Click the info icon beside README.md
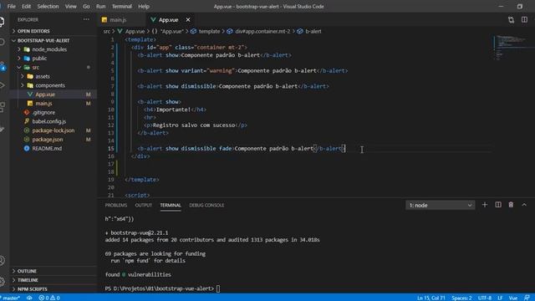Viewport: 535px width, 301px height. point(27,149)
